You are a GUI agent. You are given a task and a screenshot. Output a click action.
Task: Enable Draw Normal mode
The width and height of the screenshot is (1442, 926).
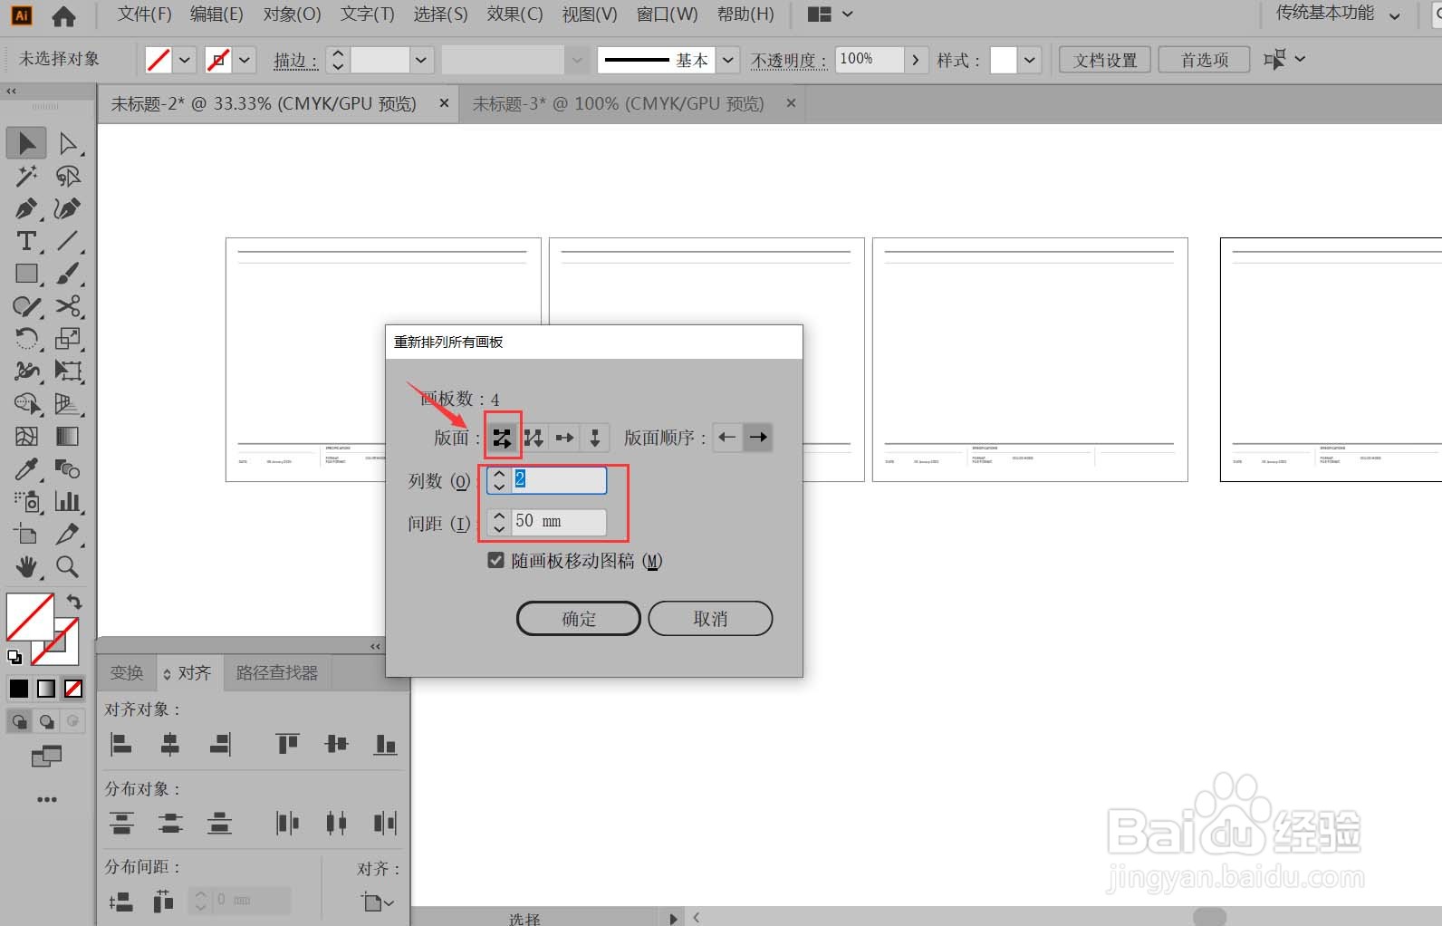(19, 721)
